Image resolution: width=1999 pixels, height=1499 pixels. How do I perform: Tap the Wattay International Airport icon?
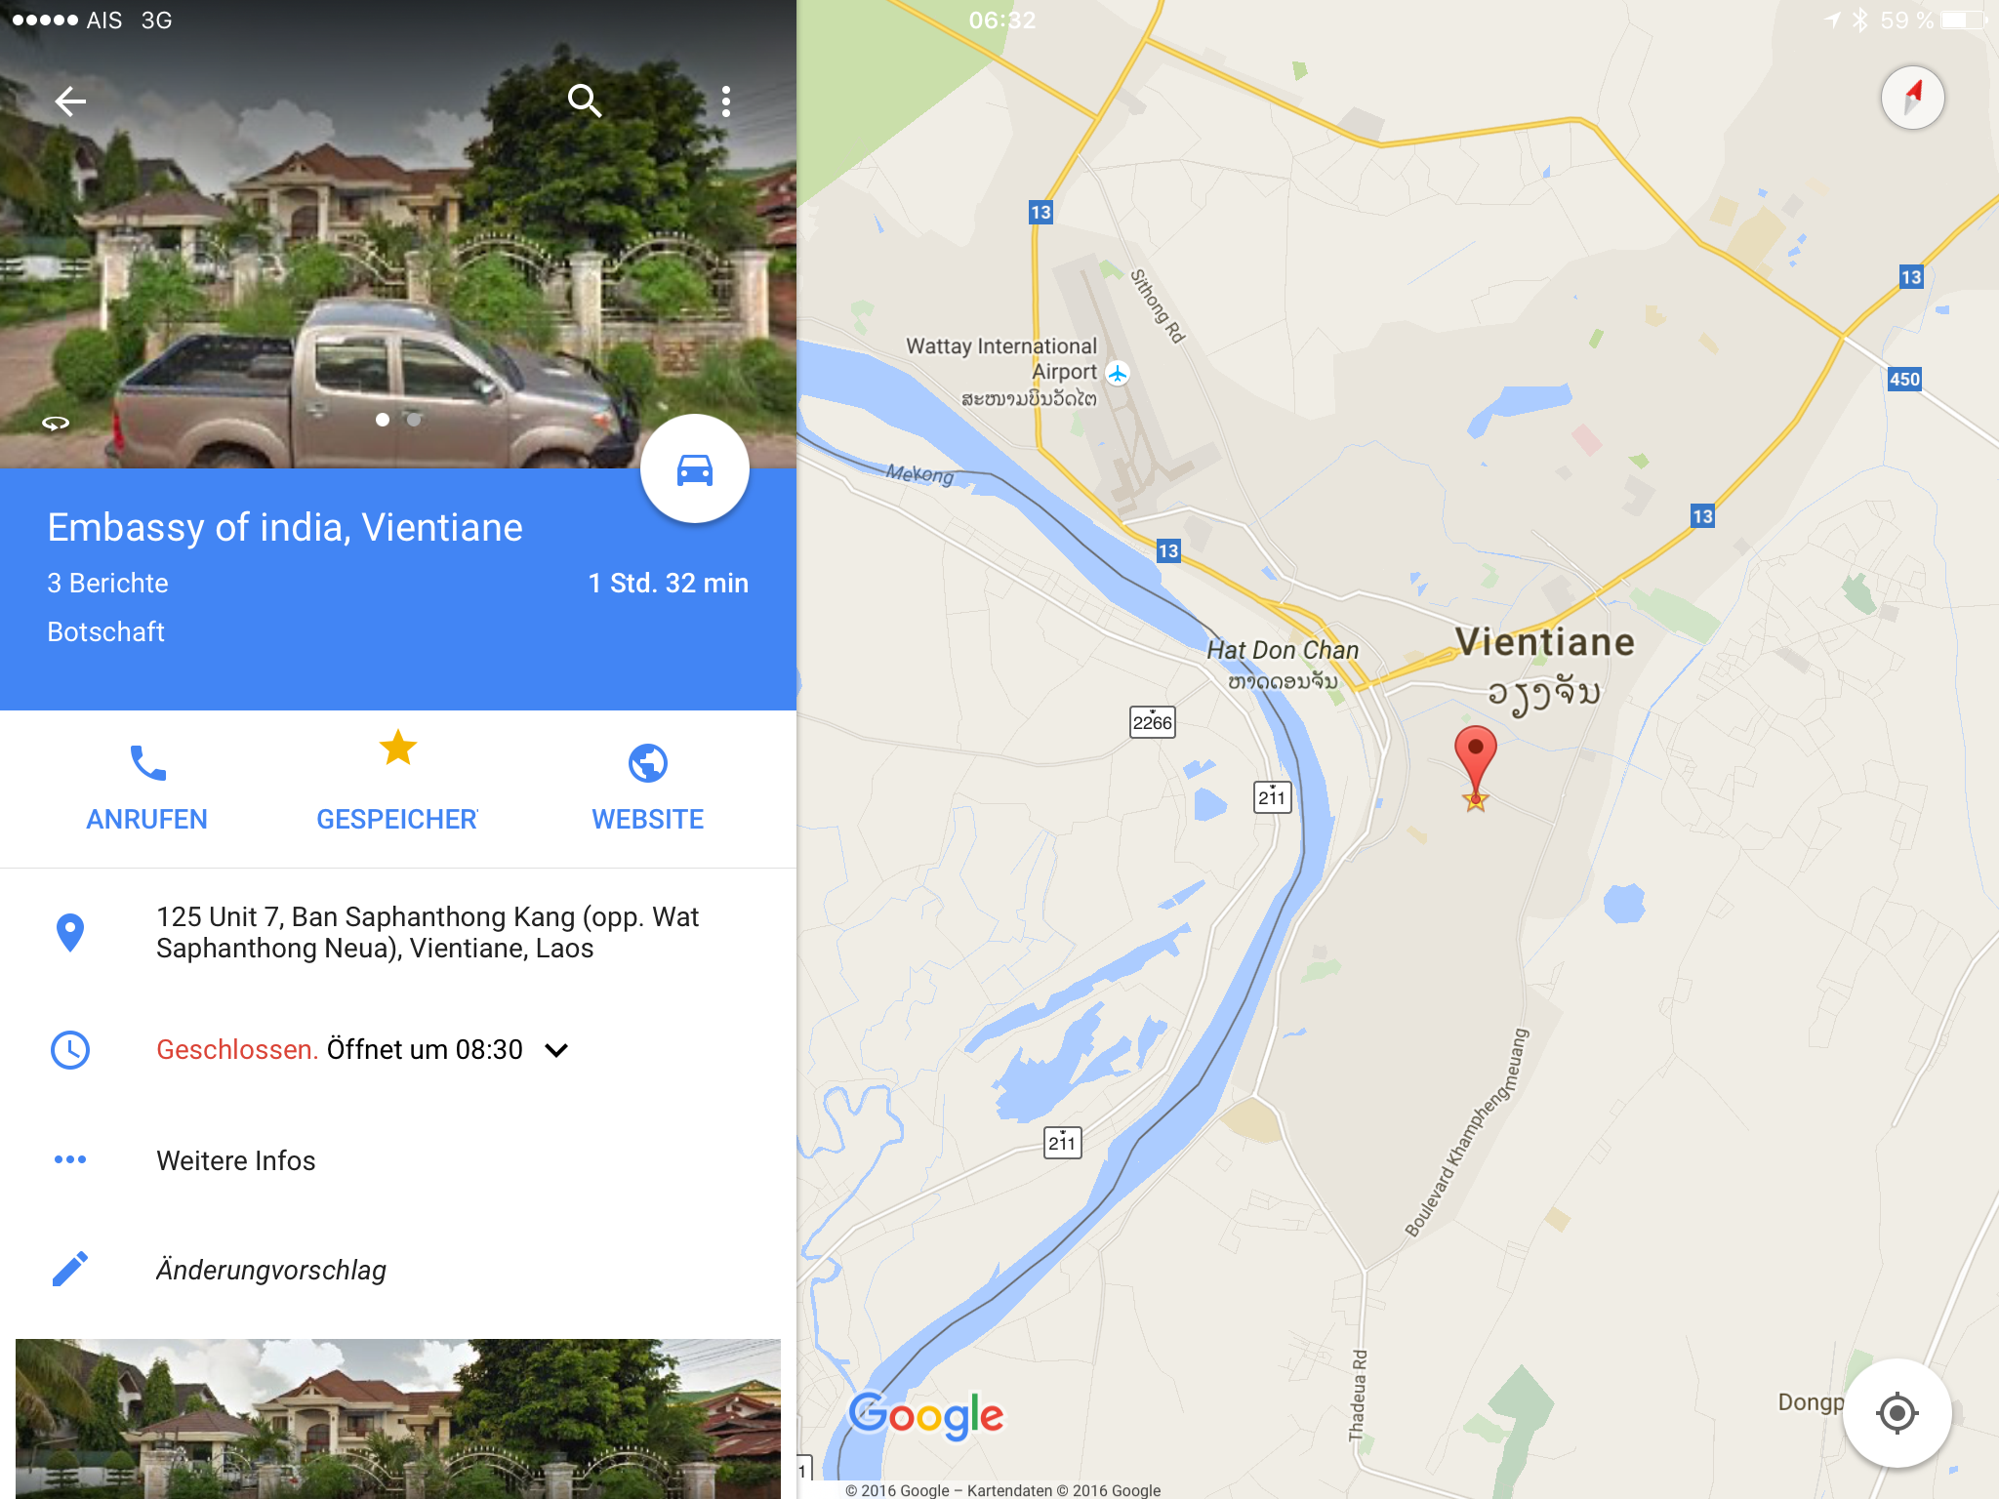click(x=1118, y=373)
